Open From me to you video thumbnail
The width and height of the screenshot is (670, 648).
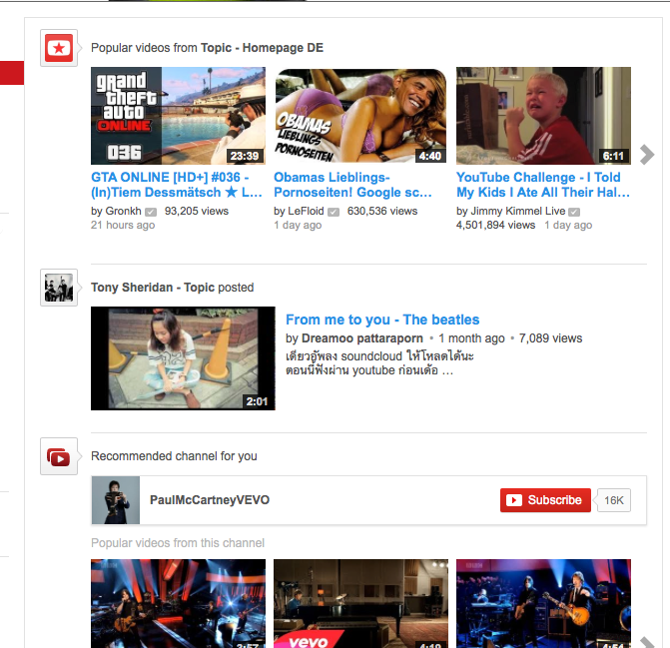[x=183, y=358]
